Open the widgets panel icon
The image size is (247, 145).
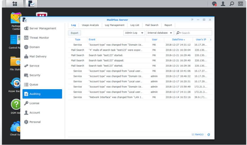coord(241,4)
